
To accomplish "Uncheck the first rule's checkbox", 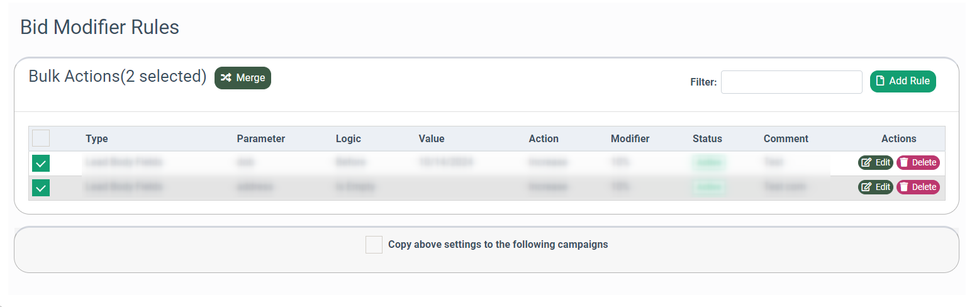I will point(41,164).
